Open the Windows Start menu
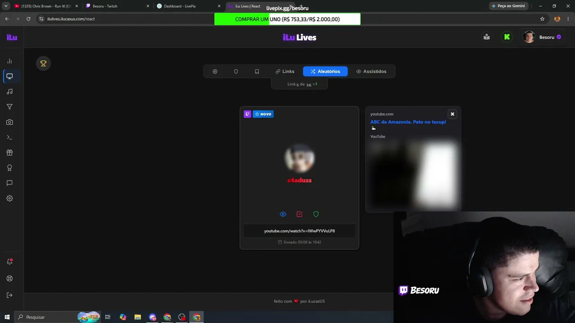The height and width of the screenshot is (323, 575). [7, 317]
